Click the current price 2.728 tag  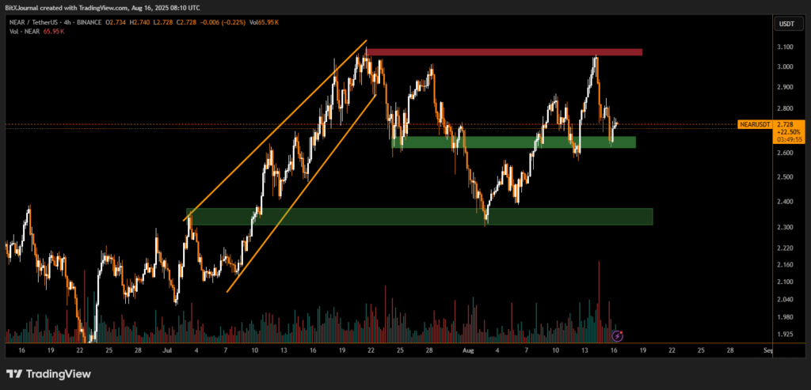coord(785,124)
